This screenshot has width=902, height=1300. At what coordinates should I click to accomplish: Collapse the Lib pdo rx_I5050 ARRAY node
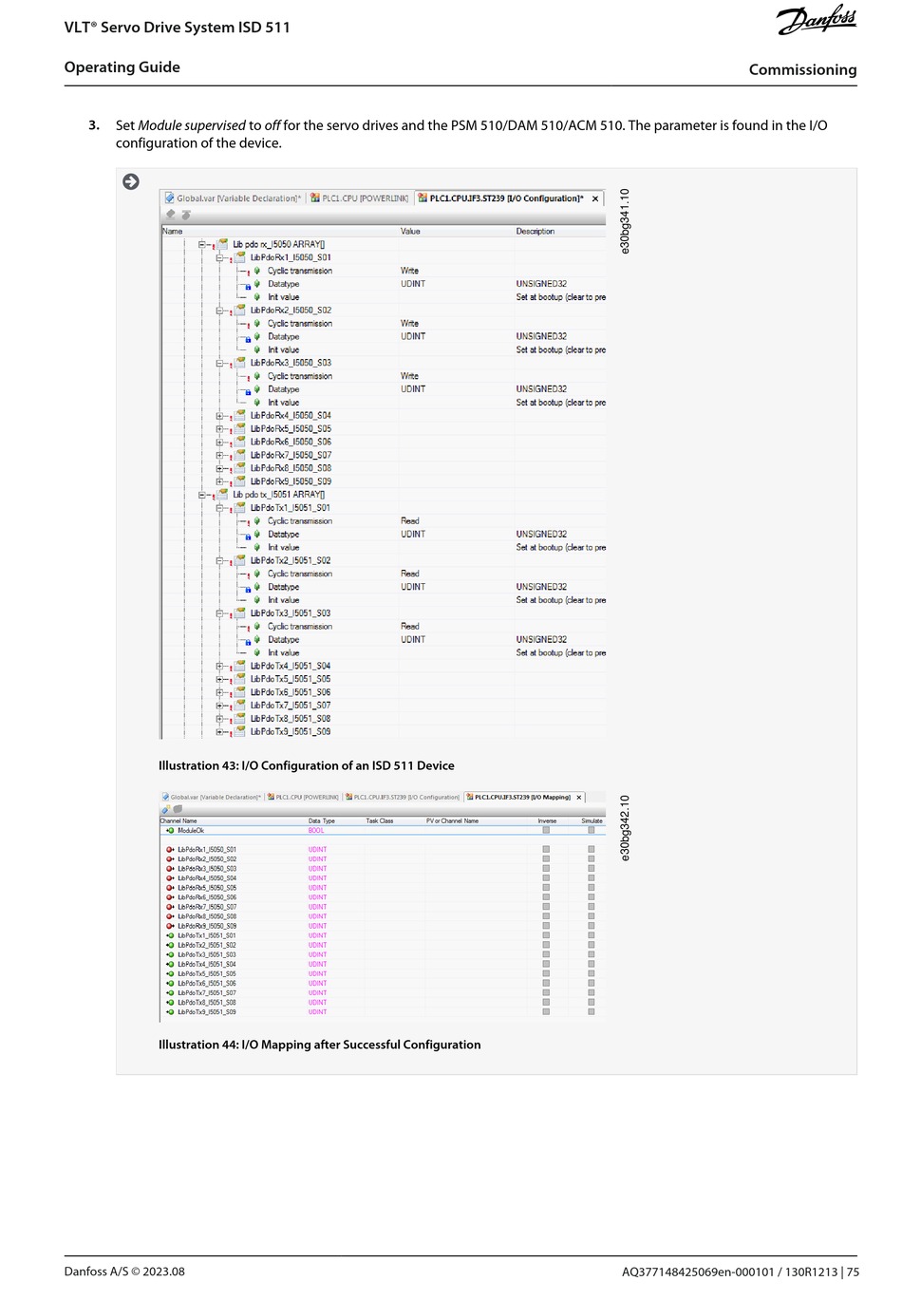pyautogui.click(x=202, y=244)
